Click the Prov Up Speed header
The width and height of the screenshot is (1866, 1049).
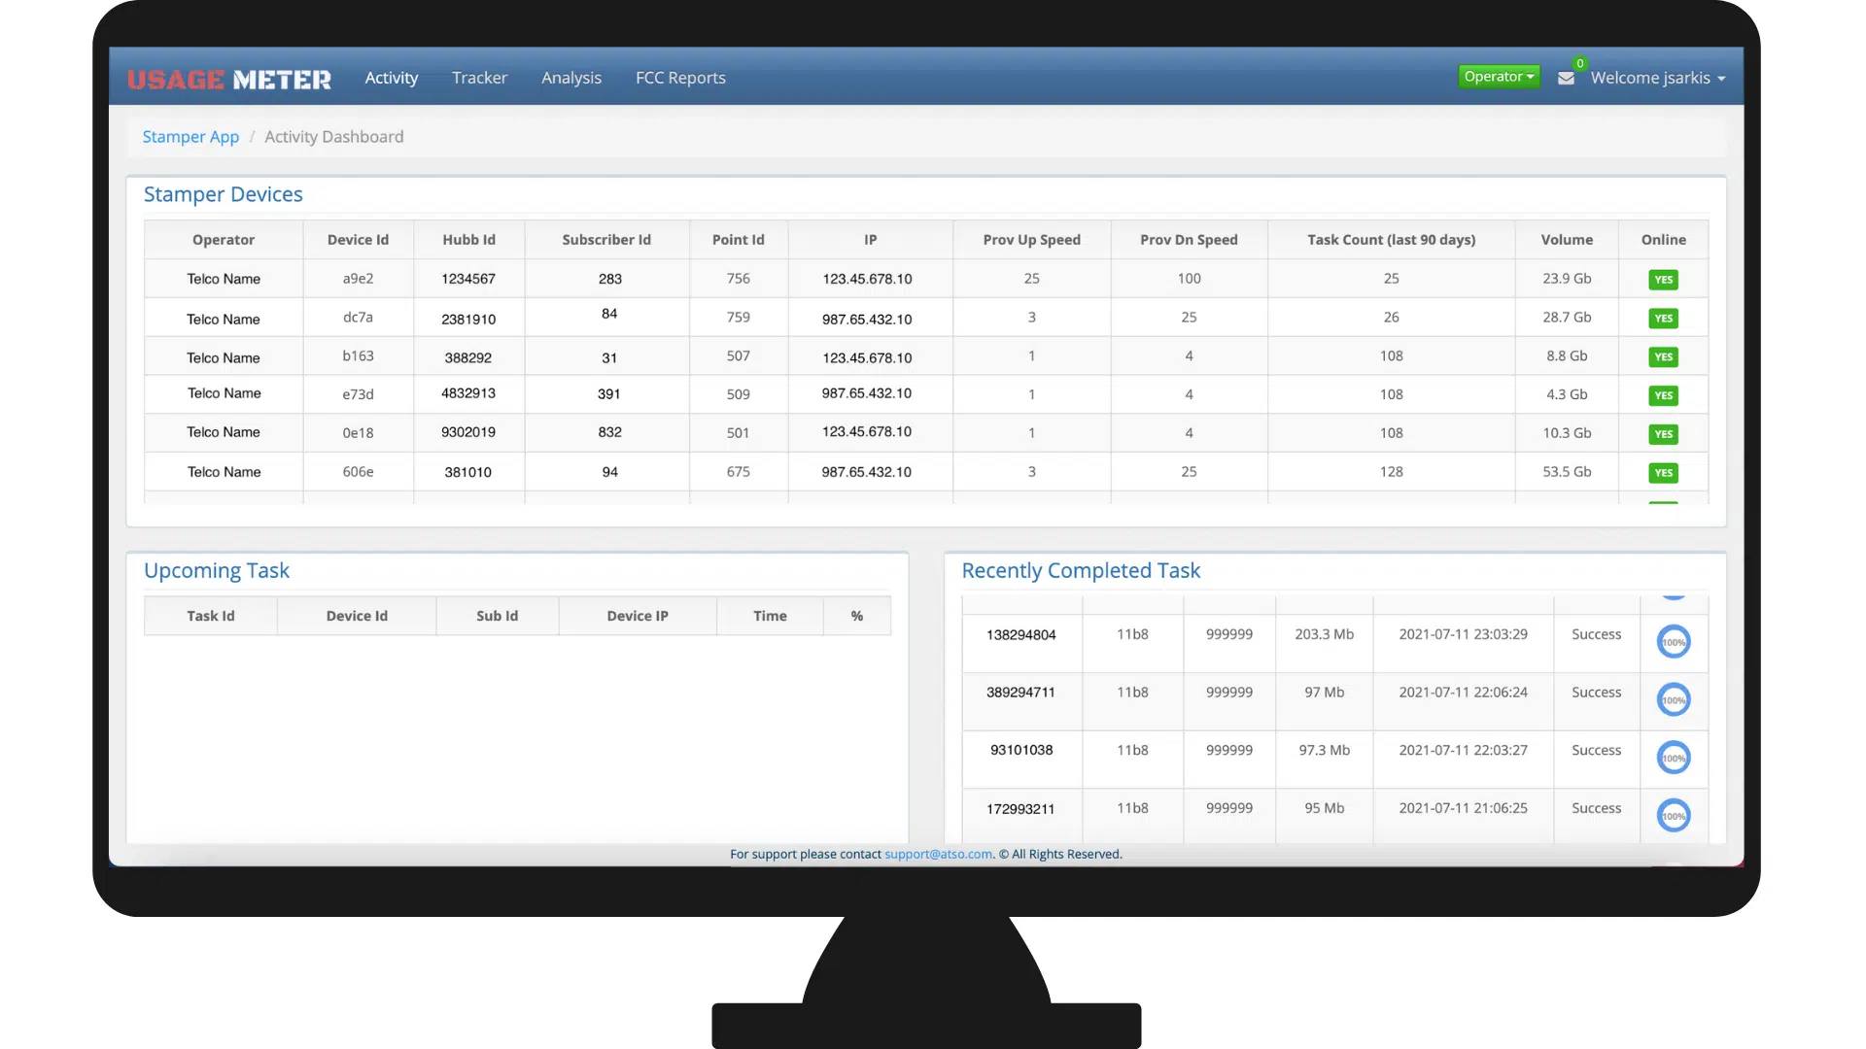1031,240
